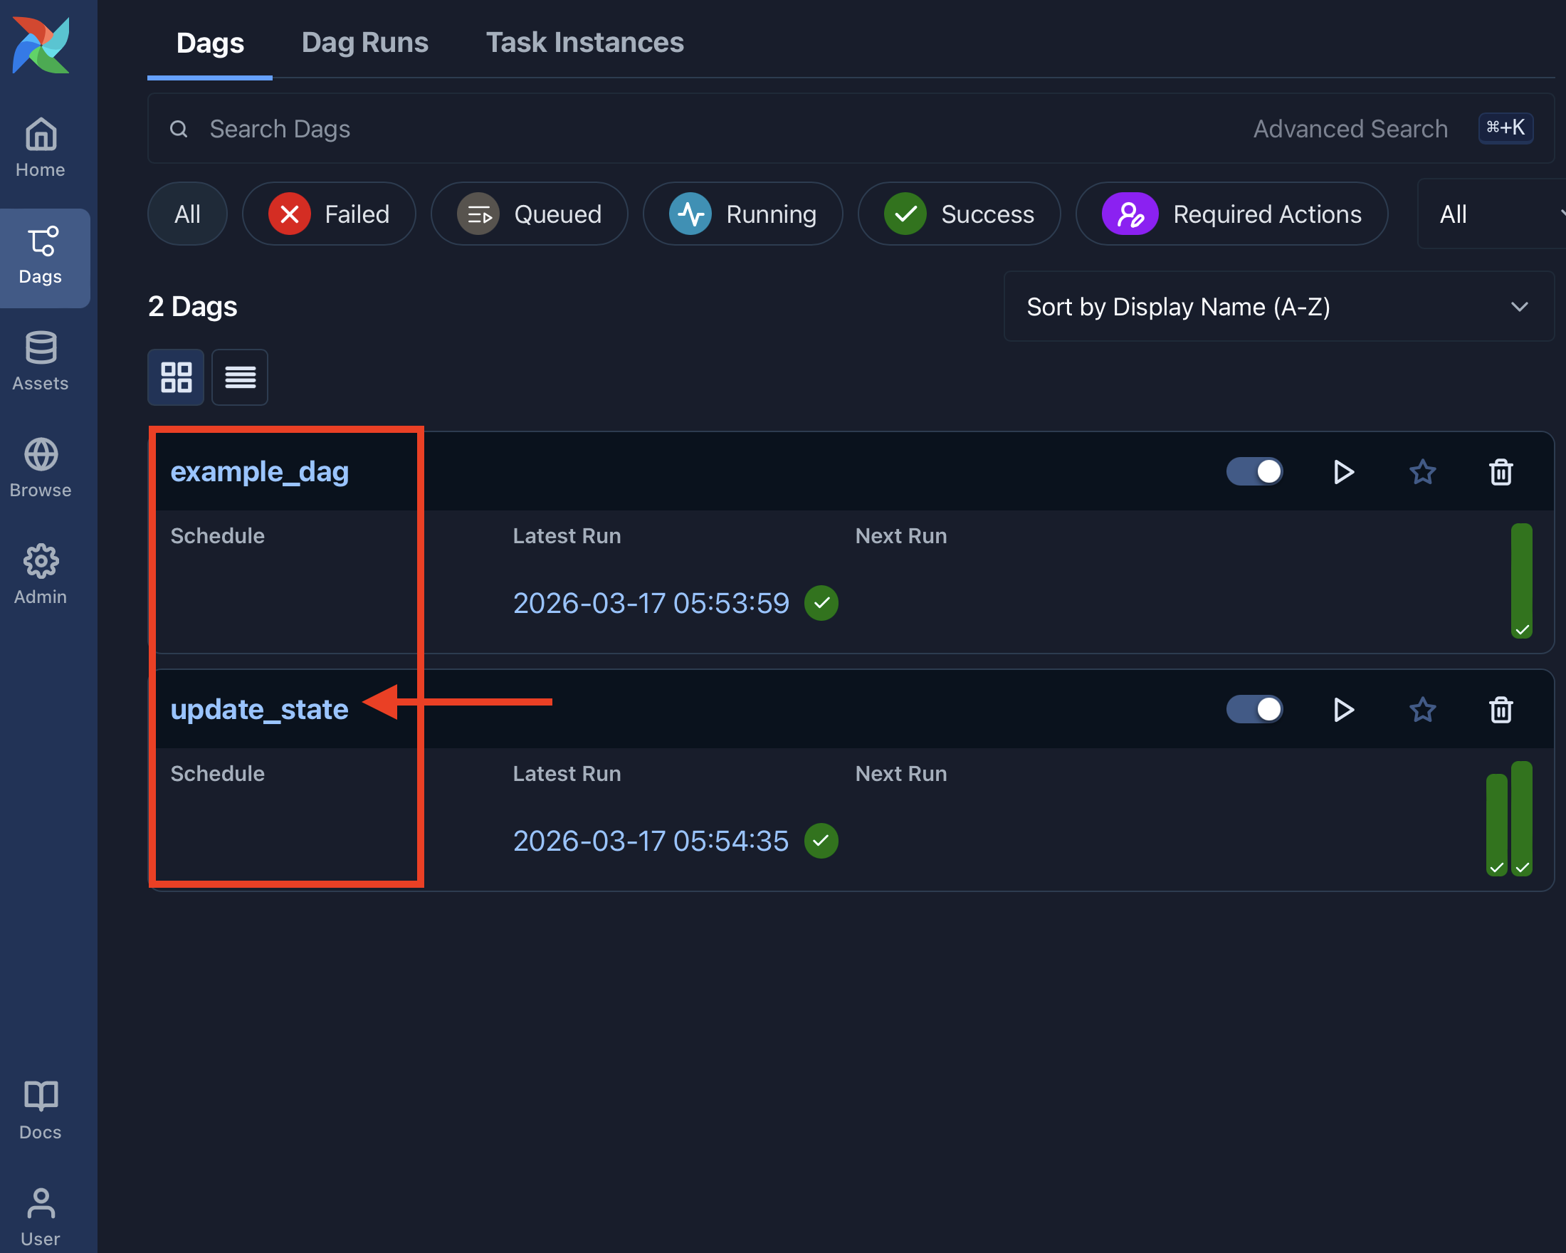This screenshot has width=1566, height=1253.
Task: Pause update_state using its toggle
Action: click(x=1254, y=709)
